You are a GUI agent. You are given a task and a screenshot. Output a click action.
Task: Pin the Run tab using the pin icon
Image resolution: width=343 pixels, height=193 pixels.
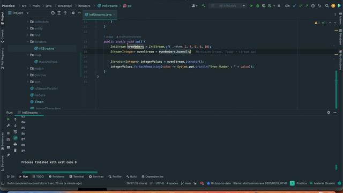click(x=9, y=155)
